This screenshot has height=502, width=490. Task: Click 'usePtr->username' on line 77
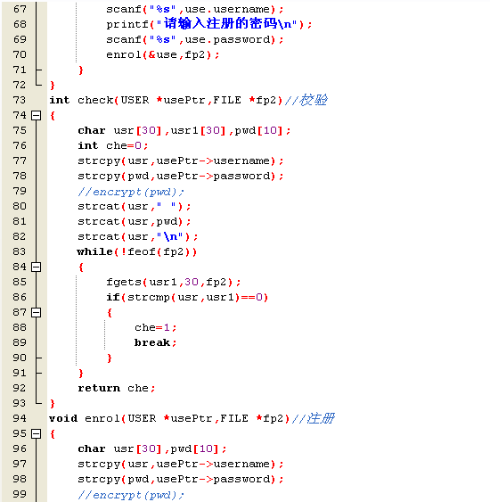click(213, 160)
